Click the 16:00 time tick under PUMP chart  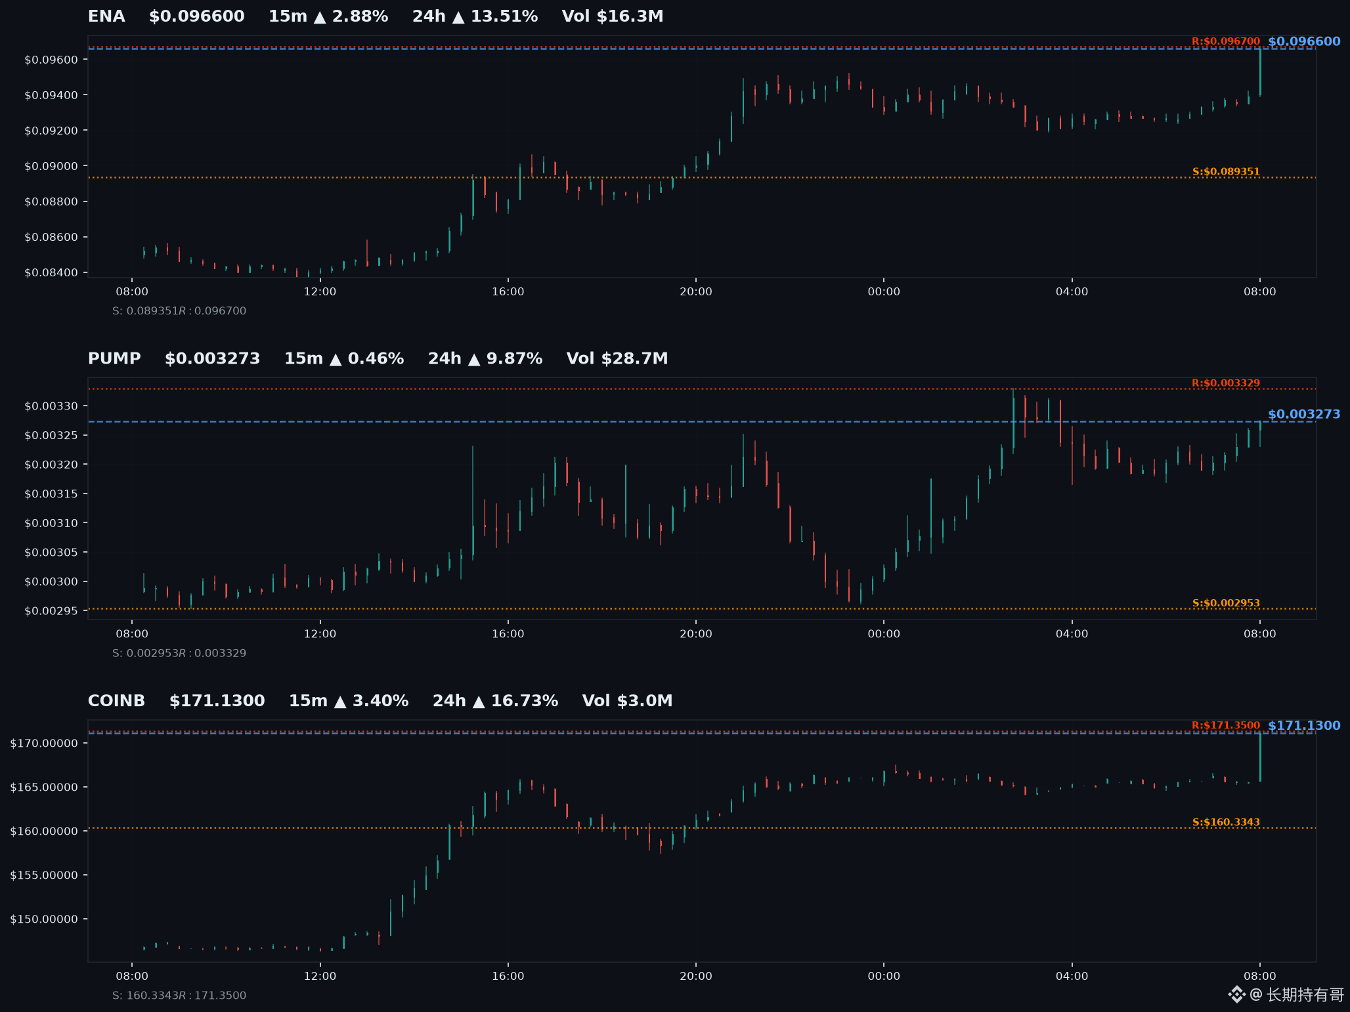[508, 634]
